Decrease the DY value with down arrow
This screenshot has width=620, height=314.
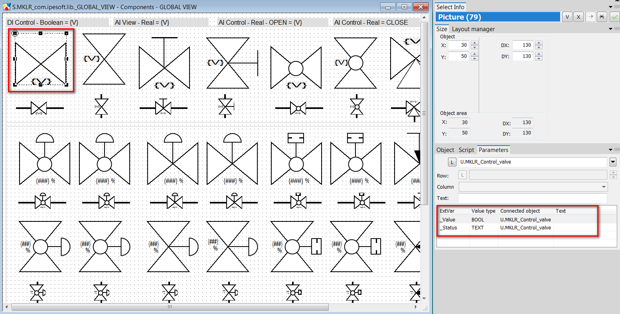point(539,58)
